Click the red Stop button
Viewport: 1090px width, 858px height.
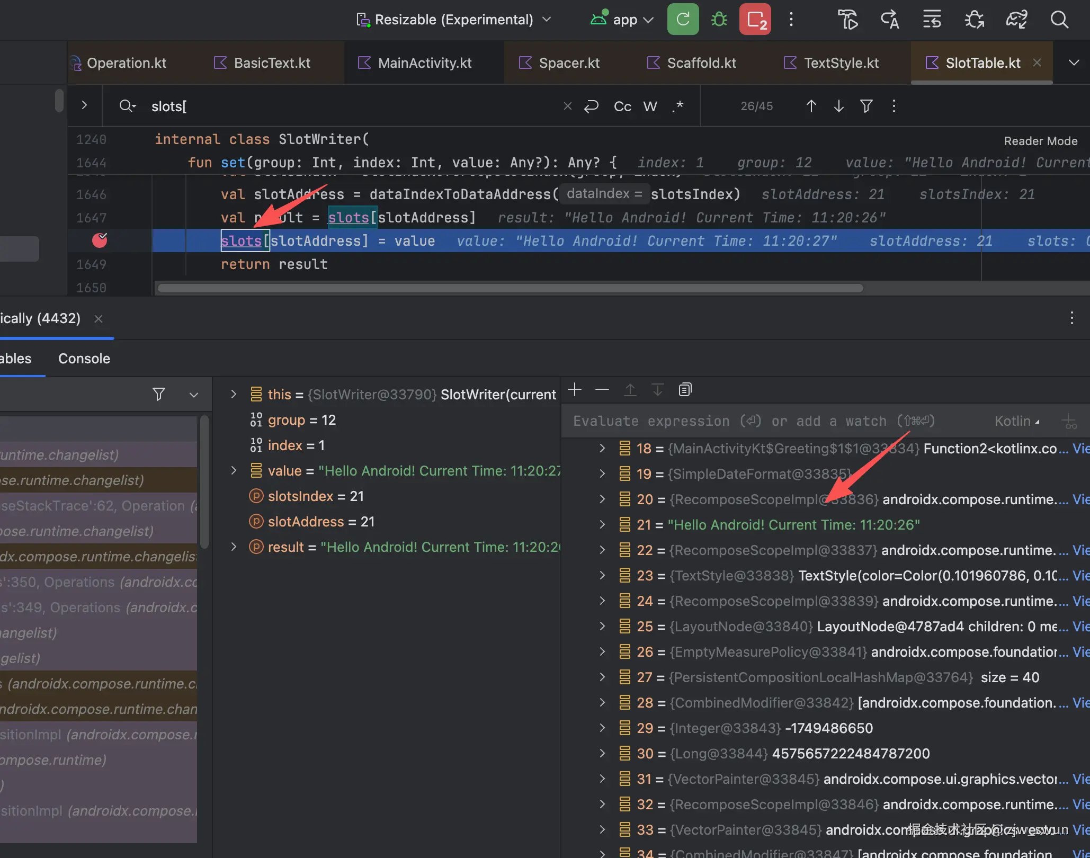click(755, 20)
